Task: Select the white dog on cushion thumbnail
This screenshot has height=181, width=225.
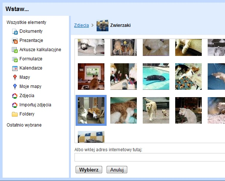Action: click(91, 47)
